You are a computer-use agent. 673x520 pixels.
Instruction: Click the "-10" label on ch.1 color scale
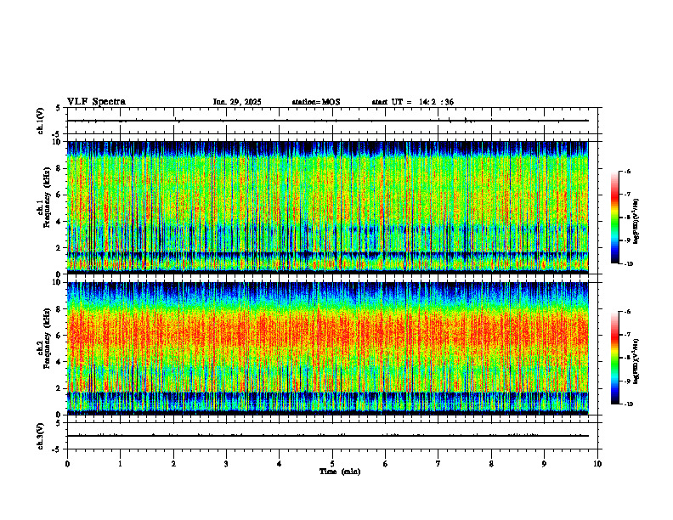(628, 264)
